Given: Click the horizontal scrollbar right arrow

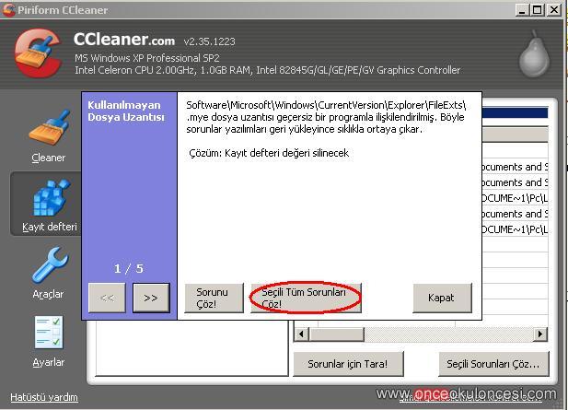Looking at the screenshot, I should click(540, 334).
